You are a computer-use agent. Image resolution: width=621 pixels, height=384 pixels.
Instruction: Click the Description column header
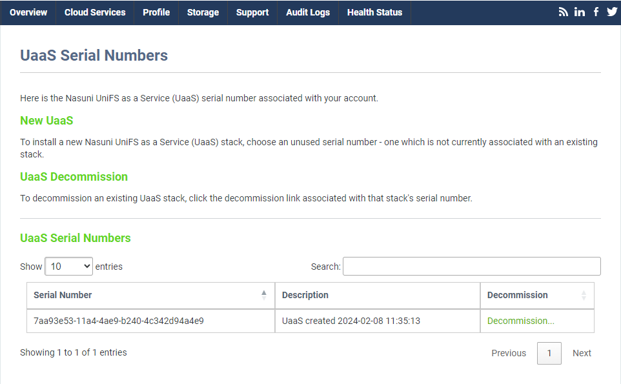click(378, 296)
